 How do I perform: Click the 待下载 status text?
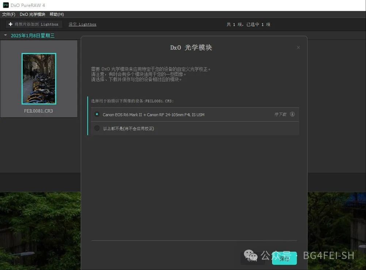[280, 114]
